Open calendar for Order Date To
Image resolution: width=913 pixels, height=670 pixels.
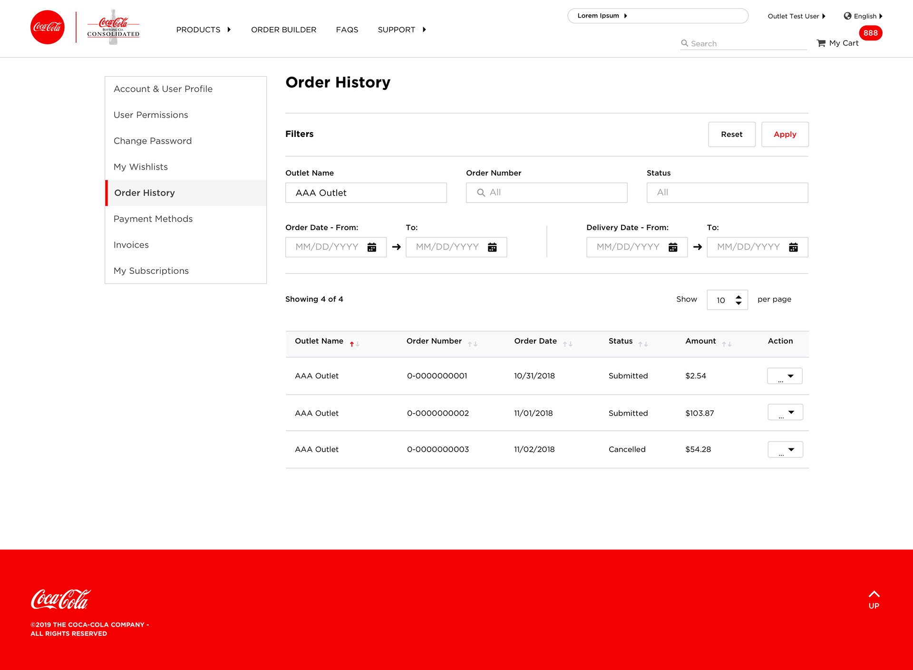492,247
